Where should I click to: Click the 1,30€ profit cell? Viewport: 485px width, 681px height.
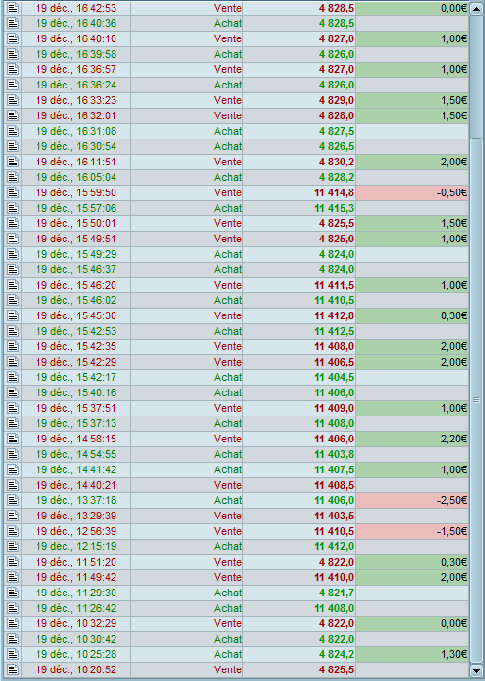[x=412, y=654]
